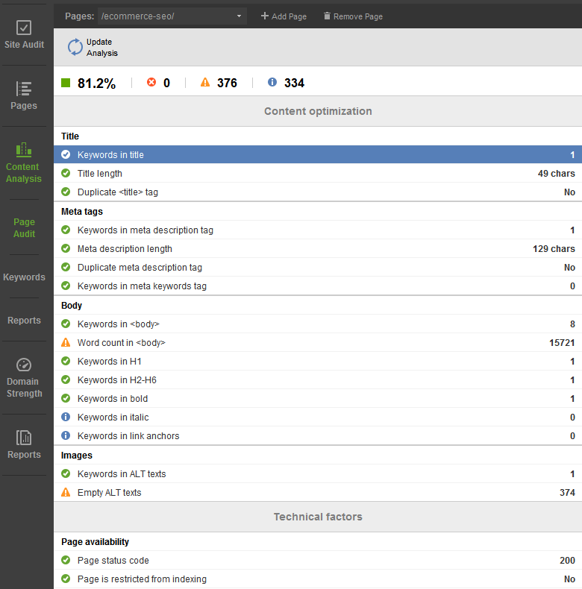582x589 pixels.
Task: Open the Domain Strength section label
Action: [x=24, y=387]
